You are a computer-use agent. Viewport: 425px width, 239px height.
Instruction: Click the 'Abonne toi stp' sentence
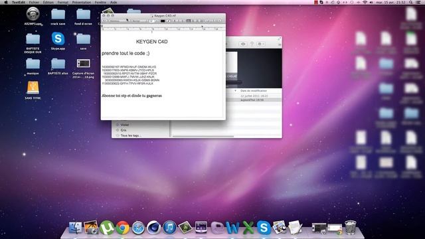(131, 96)
